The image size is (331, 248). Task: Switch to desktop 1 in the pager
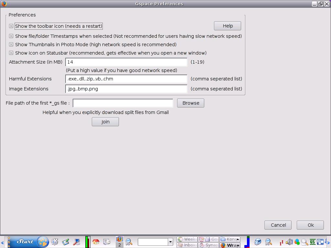click(x=120, y=239)
